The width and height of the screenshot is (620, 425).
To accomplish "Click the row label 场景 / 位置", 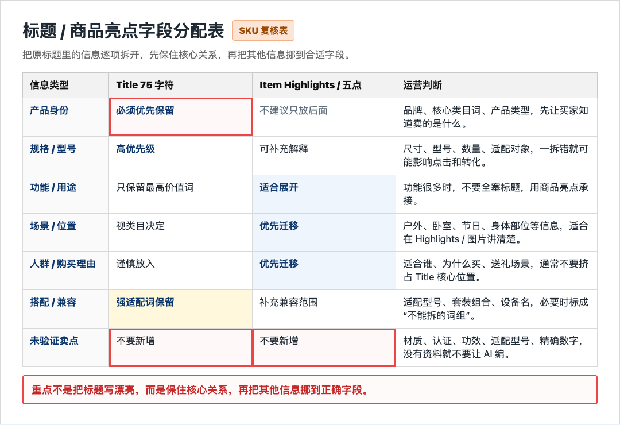I will pyautogui.click(x=53, y=226).
